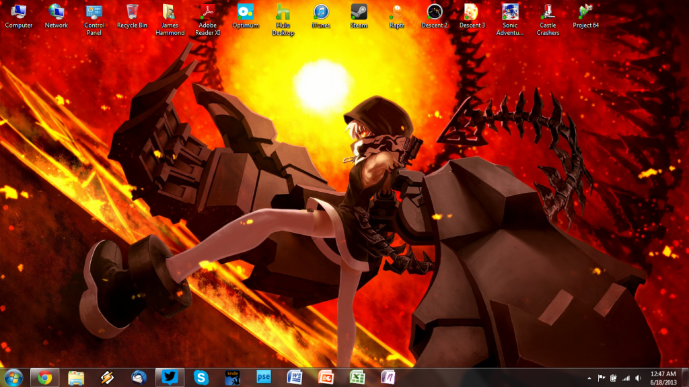Click the Show Desktop button

tap(685, 378)
